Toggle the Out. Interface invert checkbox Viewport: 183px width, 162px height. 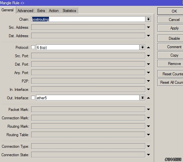point(33,98)
